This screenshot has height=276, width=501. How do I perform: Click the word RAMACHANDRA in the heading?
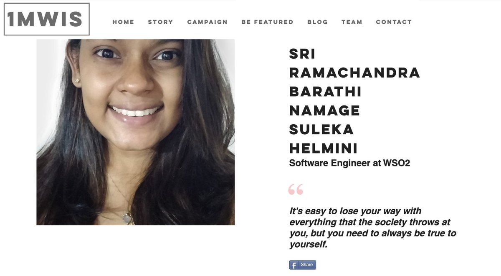point(354,73)
